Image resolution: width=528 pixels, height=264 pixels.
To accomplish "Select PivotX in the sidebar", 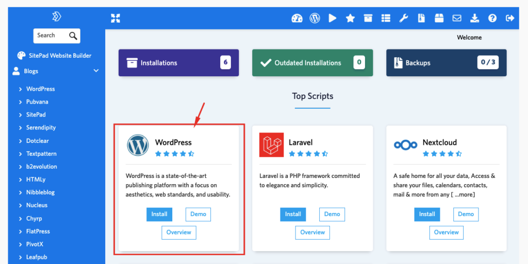I will (x=35, y=244).
